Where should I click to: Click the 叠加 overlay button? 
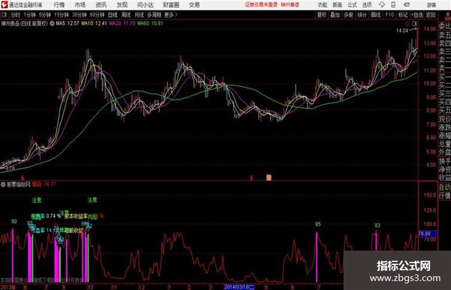pos(335,15)
